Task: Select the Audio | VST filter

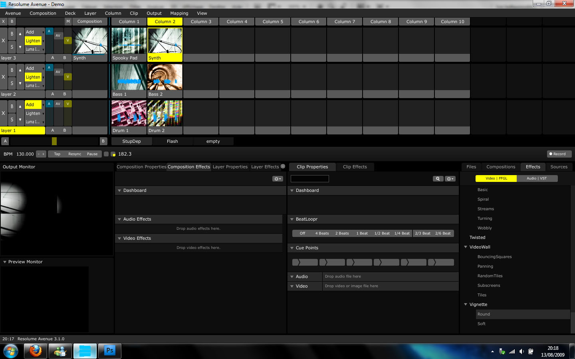Action: [x=537, y=178]
